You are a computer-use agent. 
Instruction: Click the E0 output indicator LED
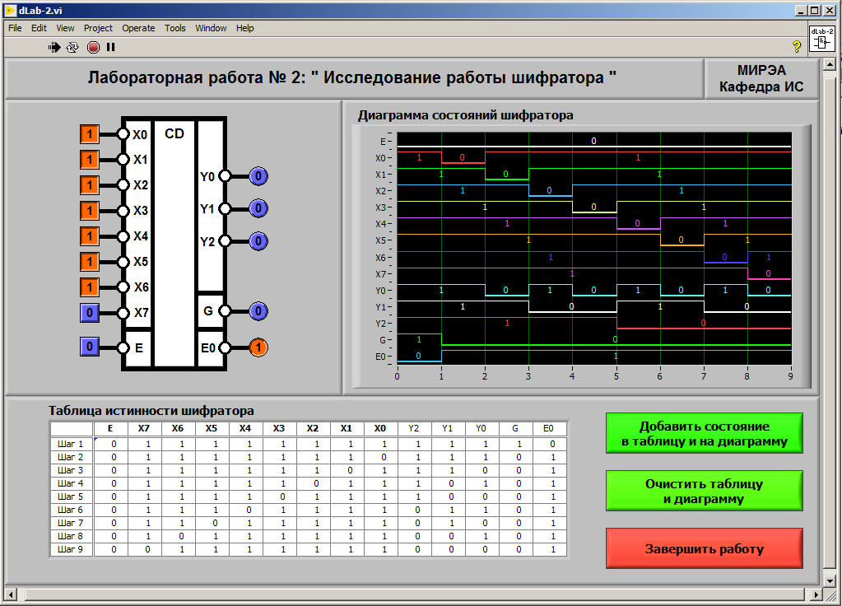(x=258, y=347)
